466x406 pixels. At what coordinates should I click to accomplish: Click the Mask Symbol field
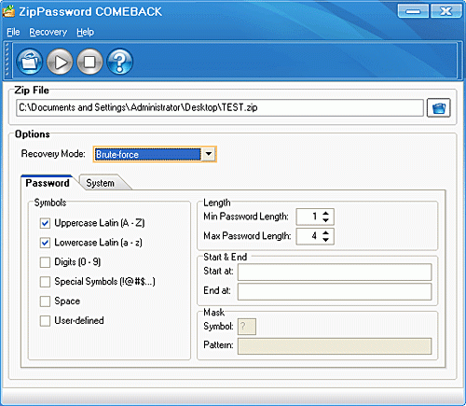(x=247, y=327)
